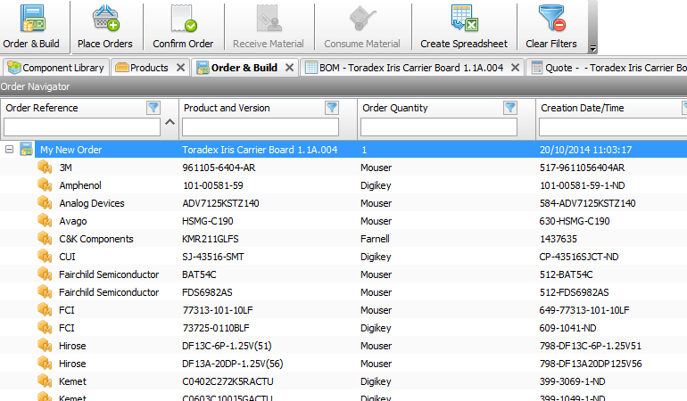Image resolution: width=687 pixels, height=401 pixels.
Task: Click the icon for Fairchild BAT54C row
Action: click(x=45, y=274)
